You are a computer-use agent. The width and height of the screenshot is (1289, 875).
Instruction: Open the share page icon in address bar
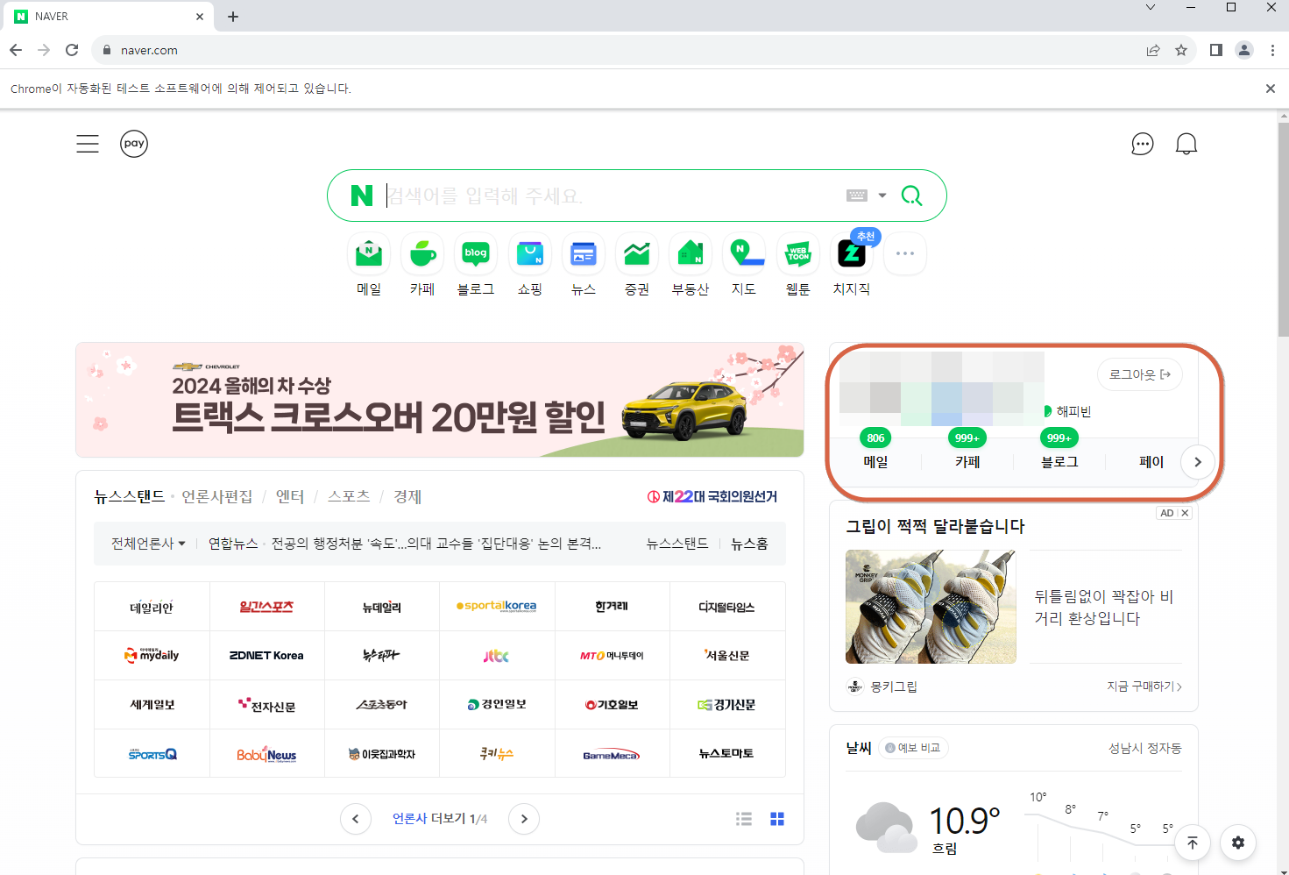(x=1153, y=50)
